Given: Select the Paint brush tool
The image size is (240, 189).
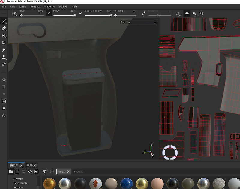Looking at the screenshot, I should pyautogui.click(x=4, y=21).
